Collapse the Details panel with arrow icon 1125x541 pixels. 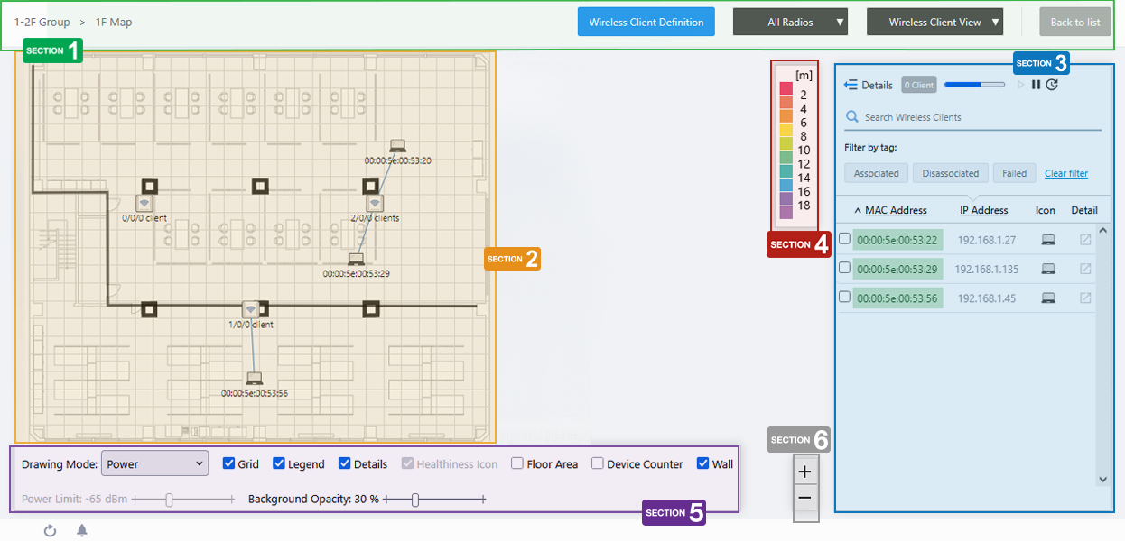click(850, 85)
